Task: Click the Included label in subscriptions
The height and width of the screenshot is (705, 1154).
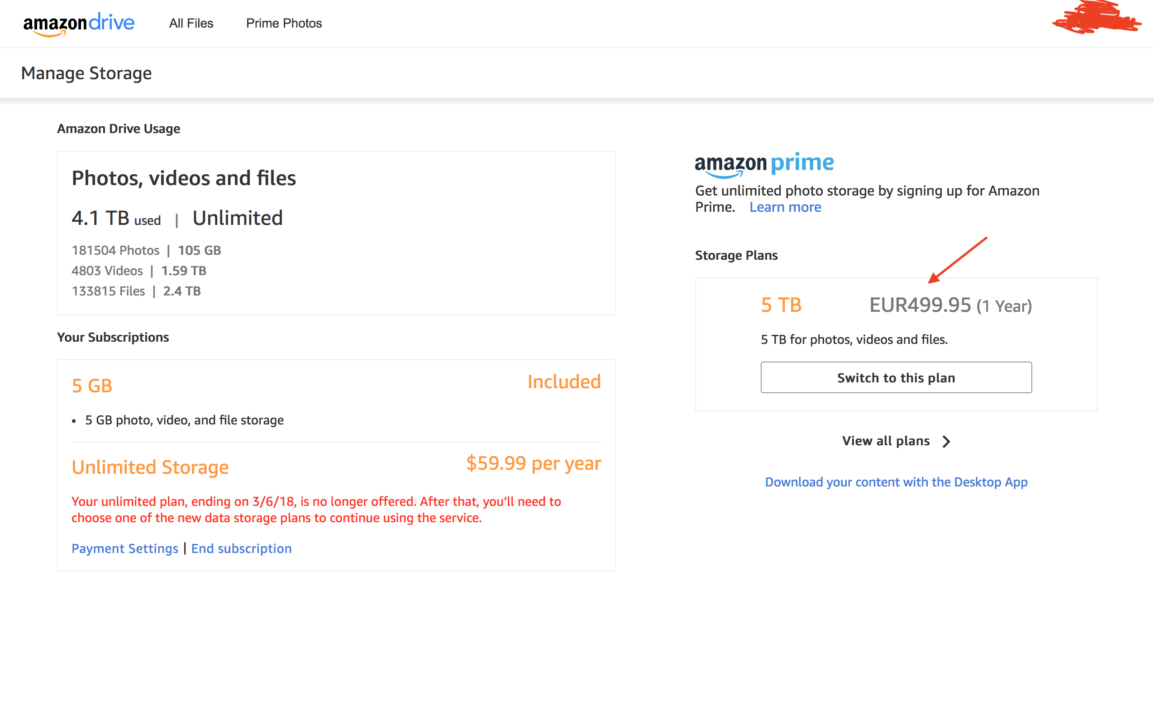Action: pos(564,382)
